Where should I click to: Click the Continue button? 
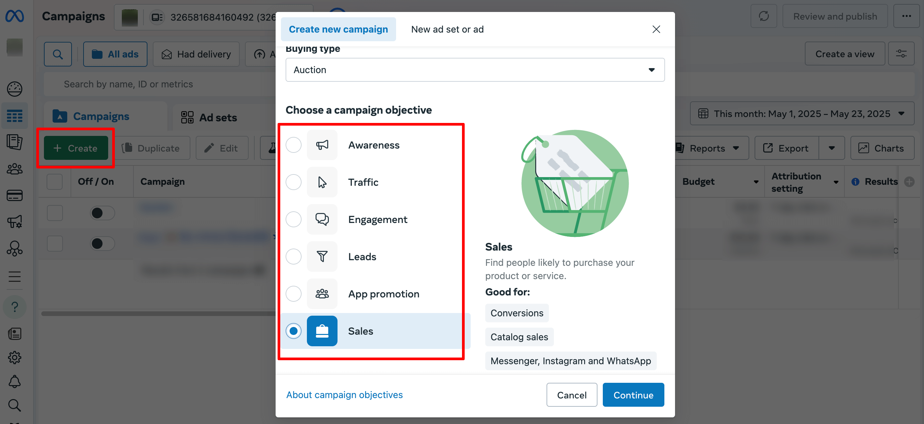633,395
